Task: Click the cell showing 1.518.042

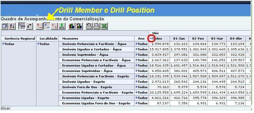Action: pyautogui.click(x=217, y=65)
